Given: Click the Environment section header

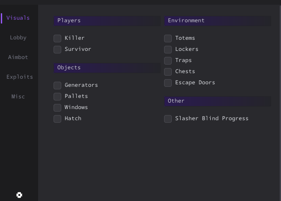Looking at the screenshot, I should click(x=218, y=21).
